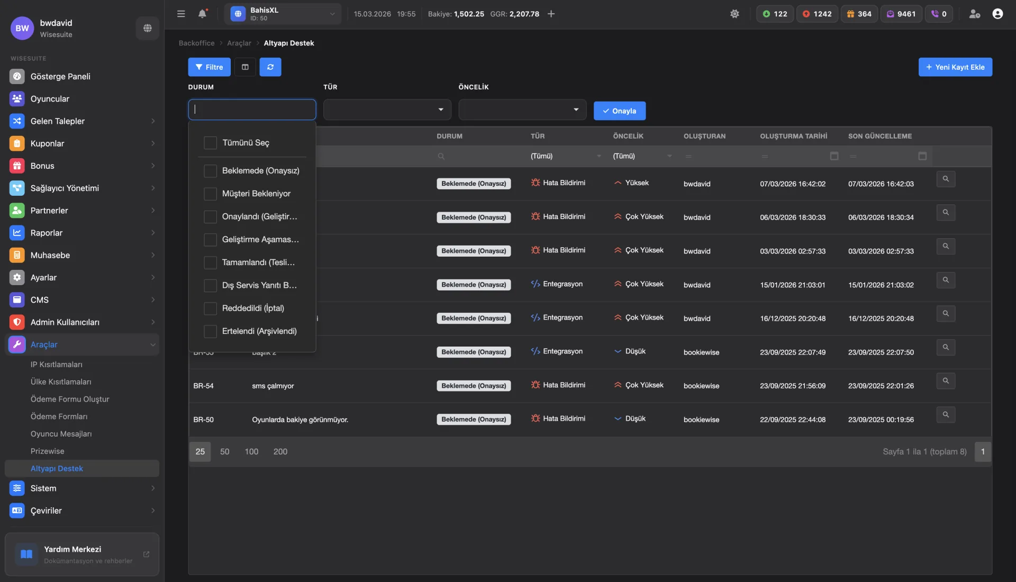Set page size to 50
Viewport: 1016px width, 582px height.
tap(224, 452)
